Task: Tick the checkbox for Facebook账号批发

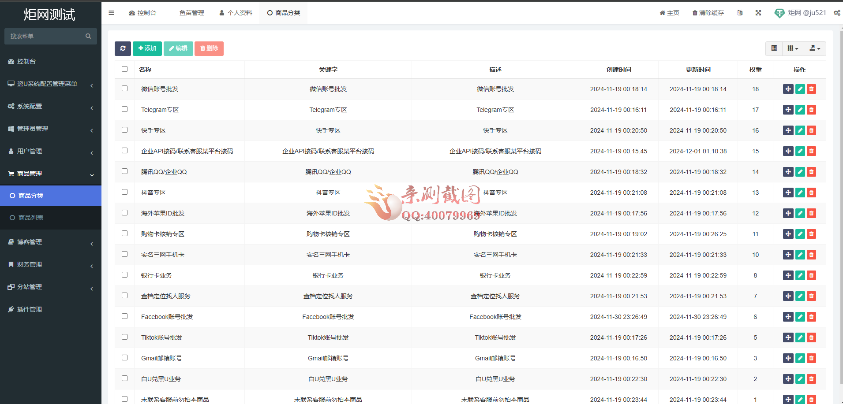Action: 124,316
